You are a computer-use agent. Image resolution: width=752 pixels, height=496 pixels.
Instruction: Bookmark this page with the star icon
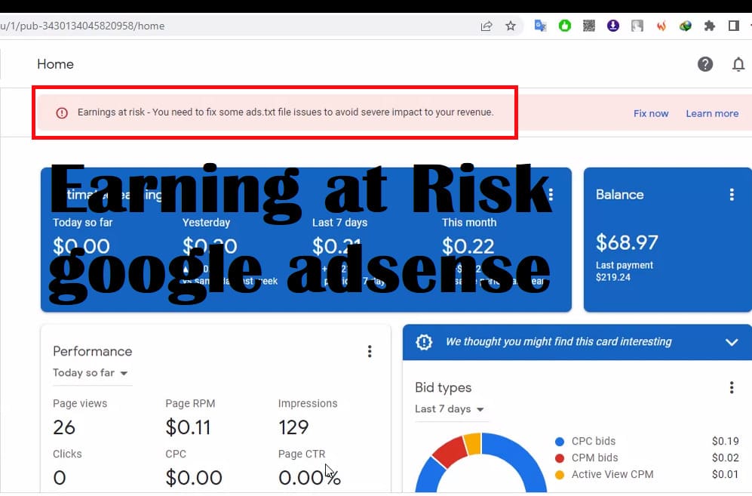[511, 26]
